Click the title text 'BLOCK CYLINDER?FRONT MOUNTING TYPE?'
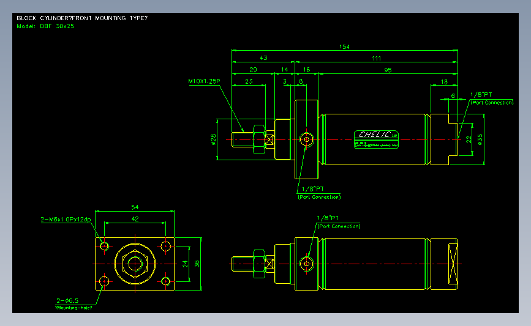The image size is (531, 326). click(82, 18)
